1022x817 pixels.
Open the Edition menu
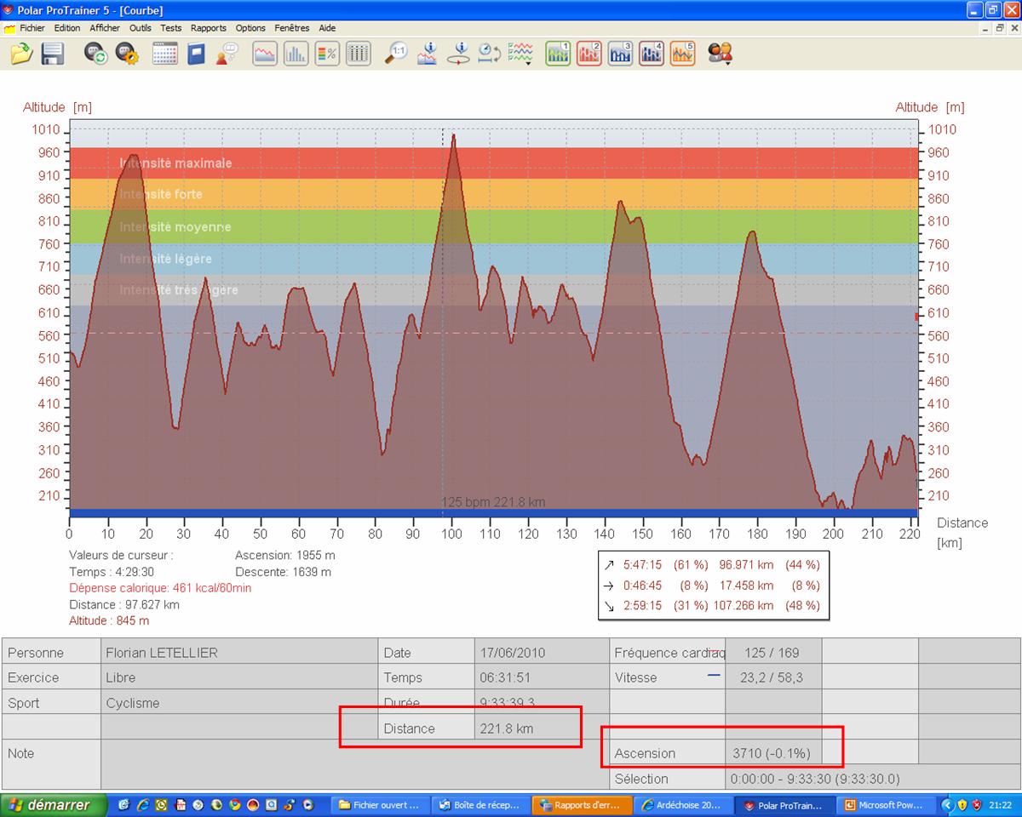(67, 28)
